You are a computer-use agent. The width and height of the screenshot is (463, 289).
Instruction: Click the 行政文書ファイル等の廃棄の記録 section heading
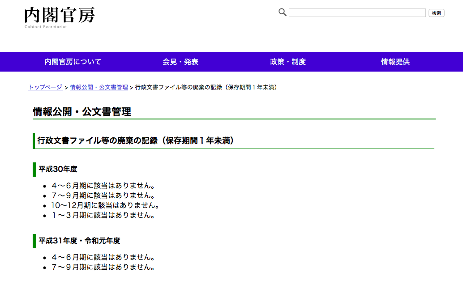coord(136,140)
